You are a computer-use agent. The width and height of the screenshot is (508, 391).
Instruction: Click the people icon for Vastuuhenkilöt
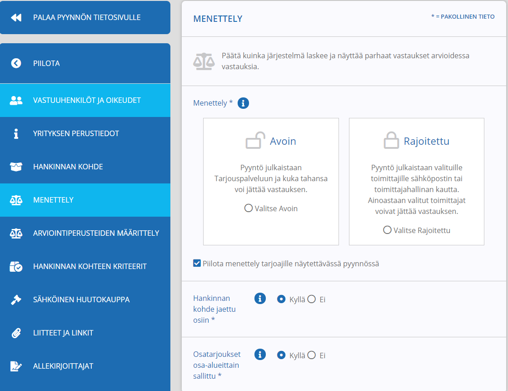16,100
